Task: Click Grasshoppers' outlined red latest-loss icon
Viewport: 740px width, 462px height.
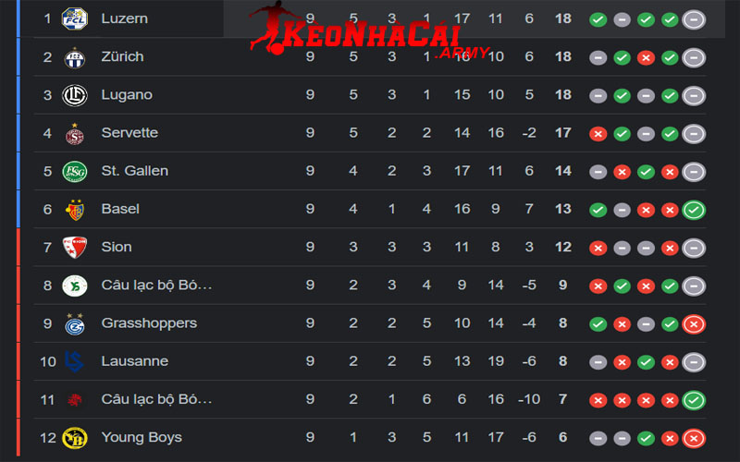Action: pyautogui.click(x=694, y=324)
